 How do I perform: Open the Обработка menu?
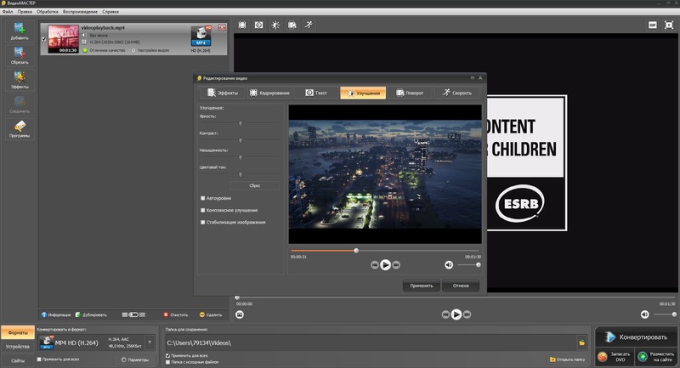48,12
